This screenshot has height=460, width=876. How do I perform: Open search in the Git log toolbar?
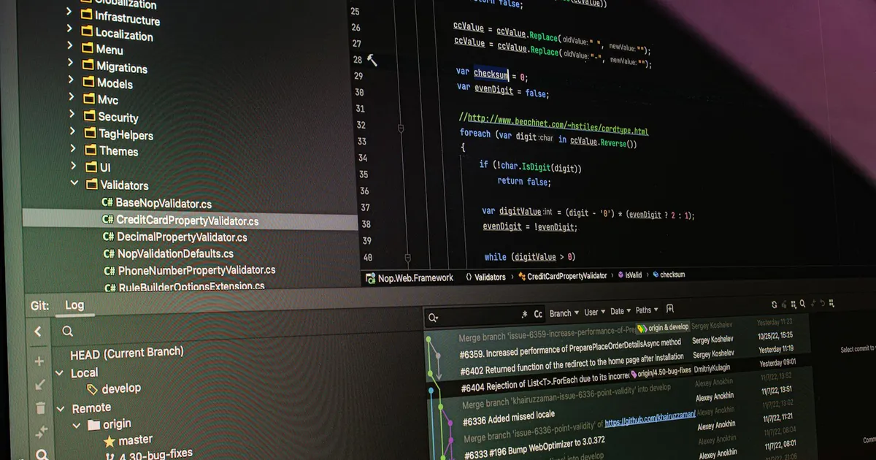point(802,304)
